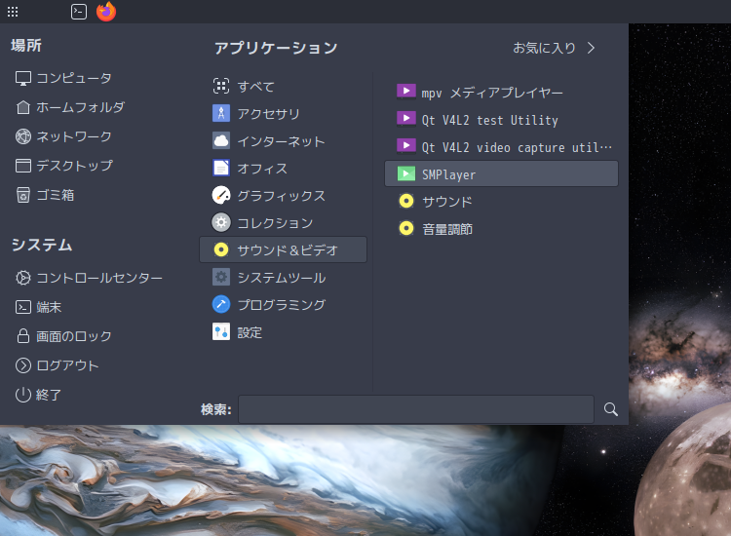
Task: Click the green SMPlayer icon
Action: tap(406, 173)
